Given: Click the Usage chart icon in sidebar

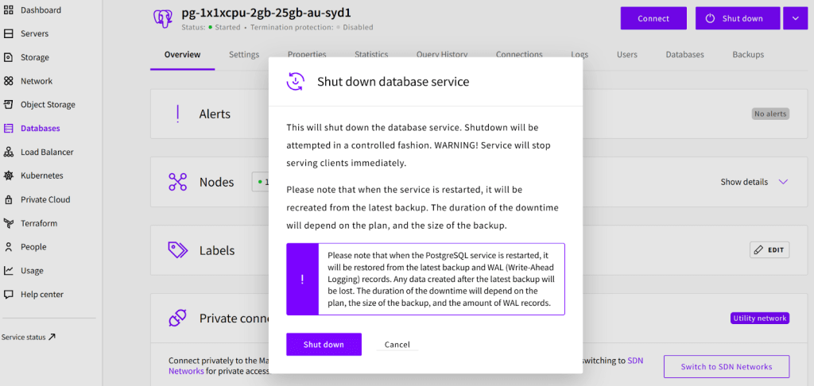Looking at the screenshot, I should (x=8, y=270).
